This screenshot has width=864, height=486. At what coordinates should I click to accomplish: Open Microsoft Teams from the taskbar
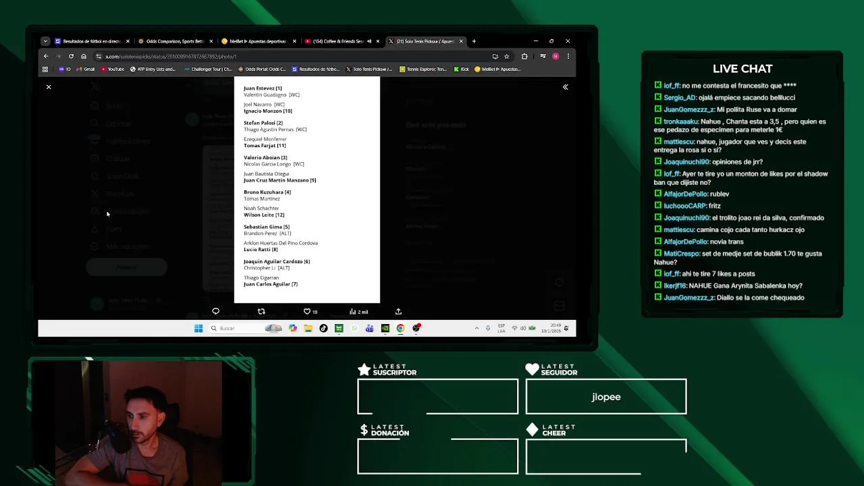[x=369, y=328]
